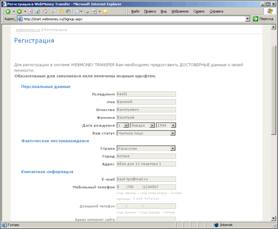Click the Mail icon dropdown arrow
This screenshot has width=278, height=229.
(x=81, y=12)
